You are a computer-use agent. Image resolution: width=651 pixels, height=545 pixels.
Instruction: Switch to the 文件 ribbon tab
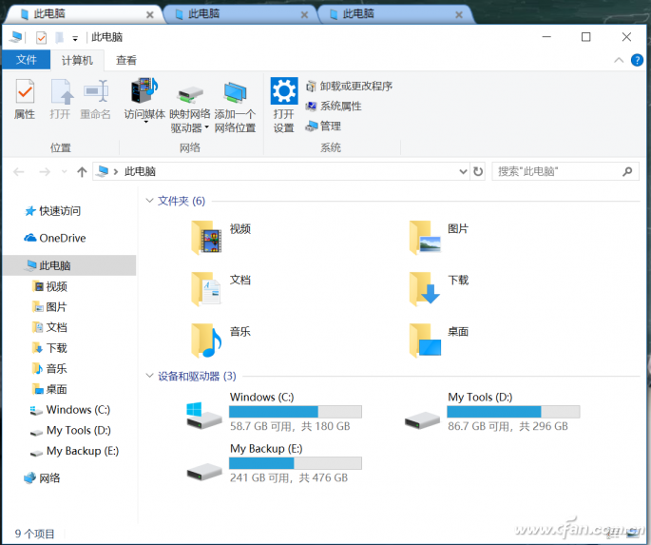coord(27,60)
